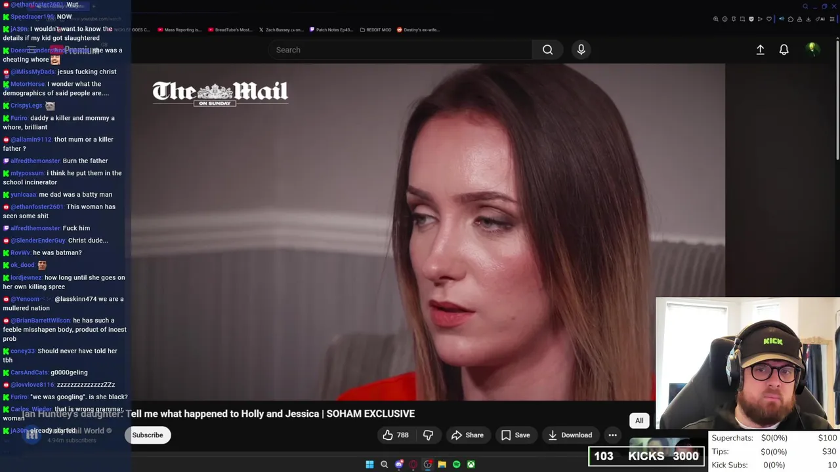Open the REDDIT MOD bookmarks folder
840x472 pixels.
click(x=375, y=29)
